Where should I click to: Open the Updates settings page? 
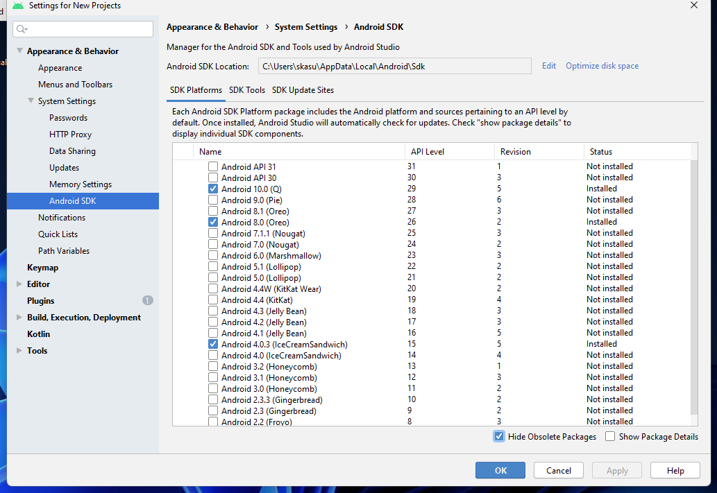[x=64, y=168]
